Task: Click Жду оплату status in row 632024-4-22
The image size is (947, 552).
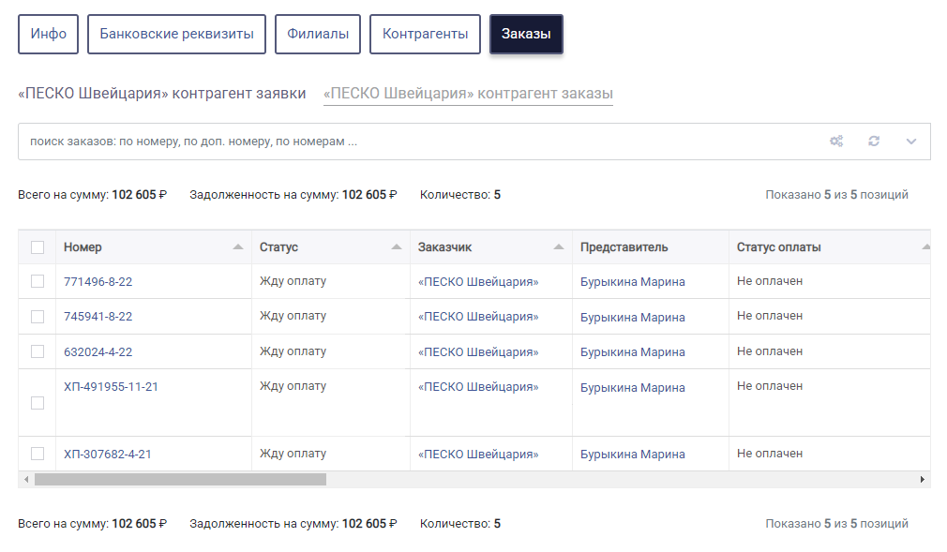Action: coord(293,351)
